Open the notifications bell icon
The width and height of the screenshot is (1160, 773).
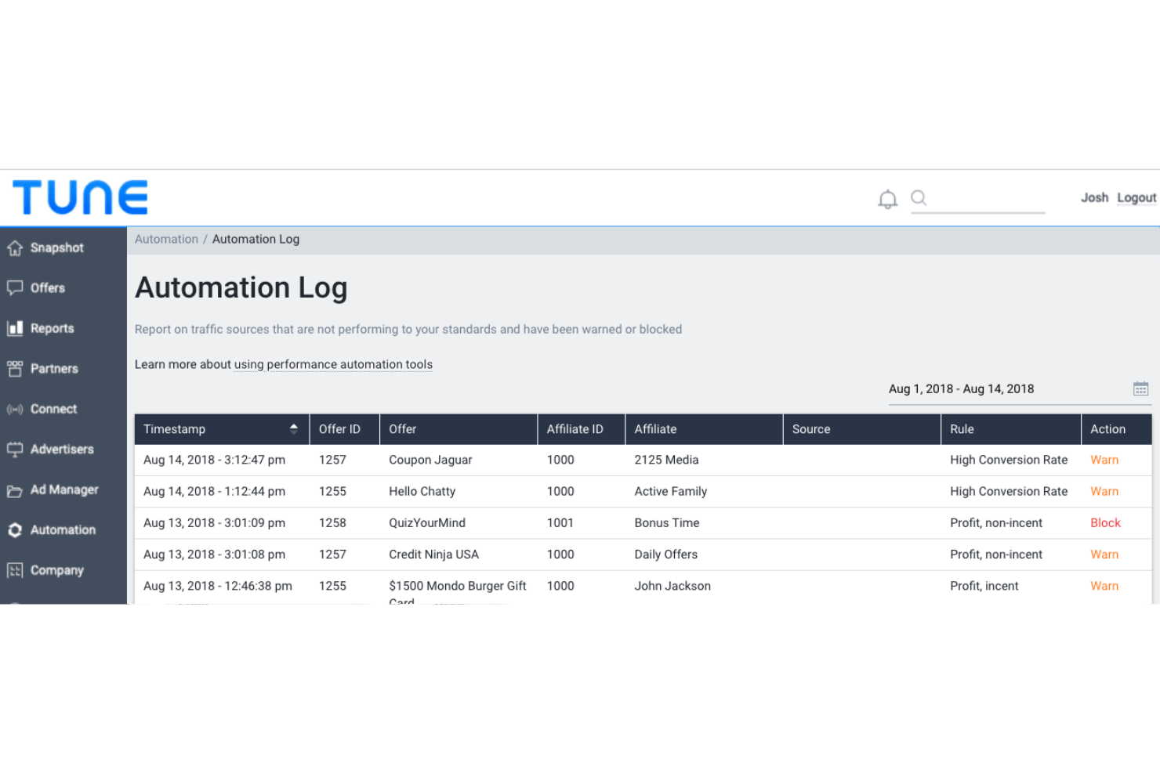coord(887,198)
